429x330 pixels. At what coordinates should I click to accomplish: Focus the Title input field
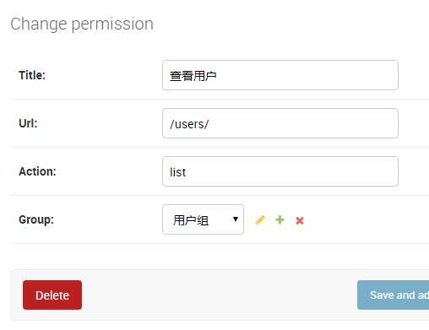click(280, 75)
